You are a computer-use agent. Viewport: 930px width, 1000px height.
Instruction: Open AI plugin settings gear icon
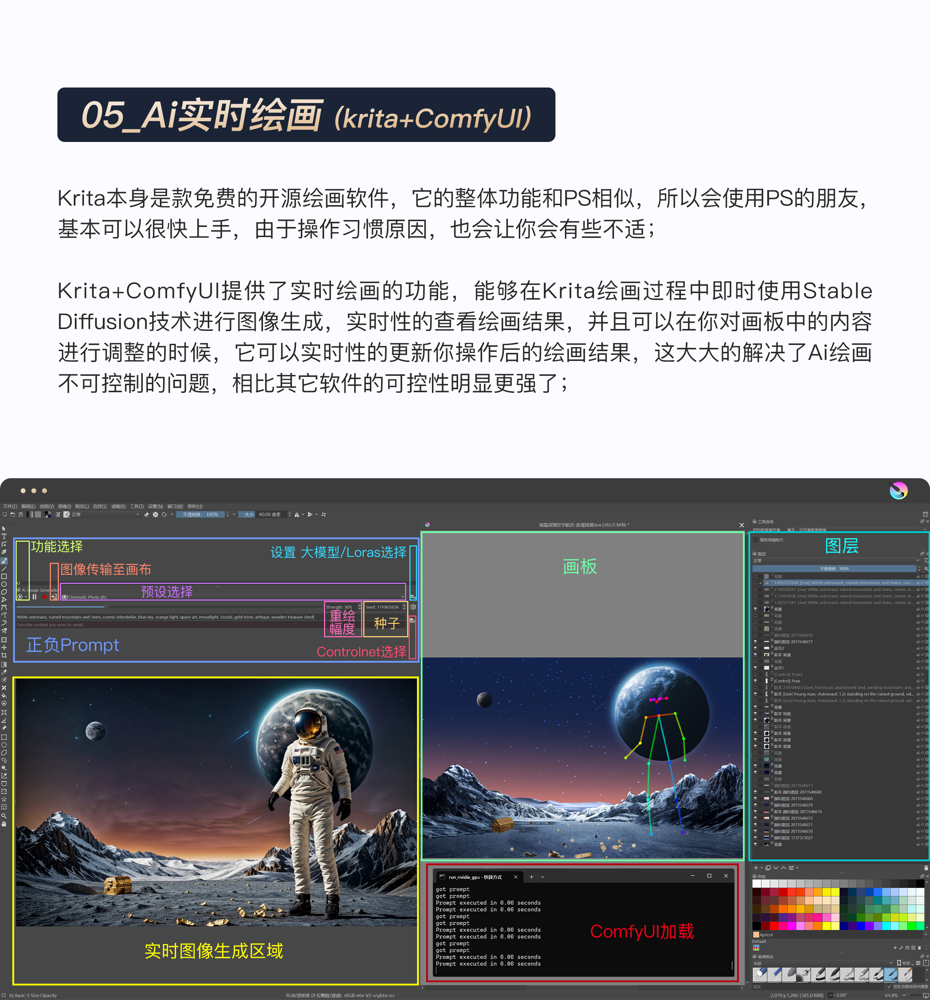pyautogui.click(x=412, y=597)
